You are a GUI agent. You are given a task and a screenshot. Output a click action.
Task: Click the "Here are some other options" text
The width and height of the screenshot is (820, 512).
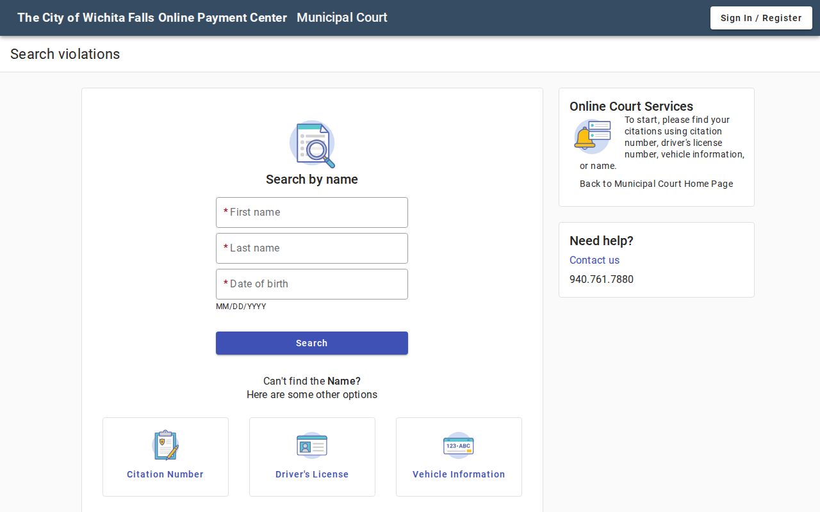312,394
